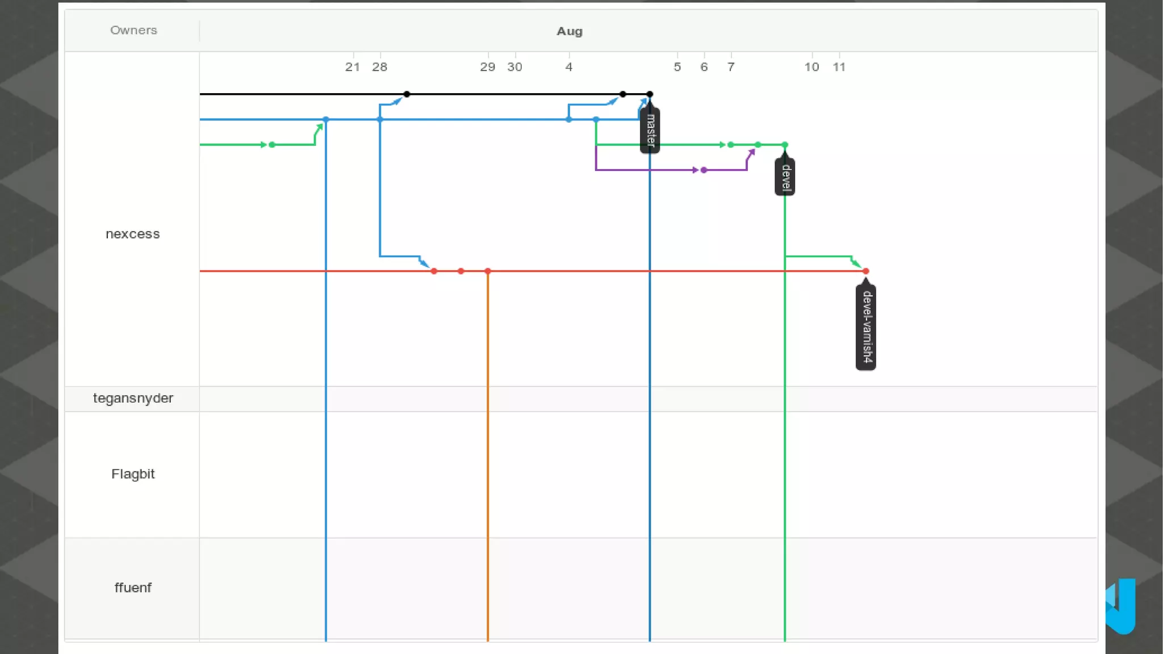The image size is (1163, 654).
Task: Click the Owners column header
Action: point(133,30)
